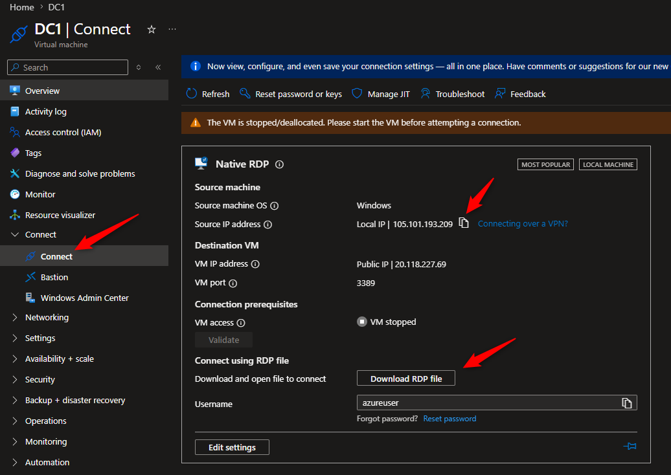Click the MOST POPULAR badge
The width and height of the screenshot is (671, 475).
545,164
